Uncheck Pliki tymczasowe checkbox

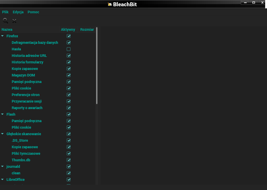pos(69,153)
